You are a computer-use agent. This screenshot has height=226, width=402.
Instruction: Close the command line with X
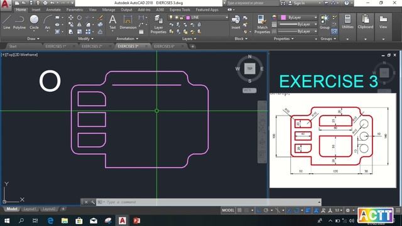point(86,202)
